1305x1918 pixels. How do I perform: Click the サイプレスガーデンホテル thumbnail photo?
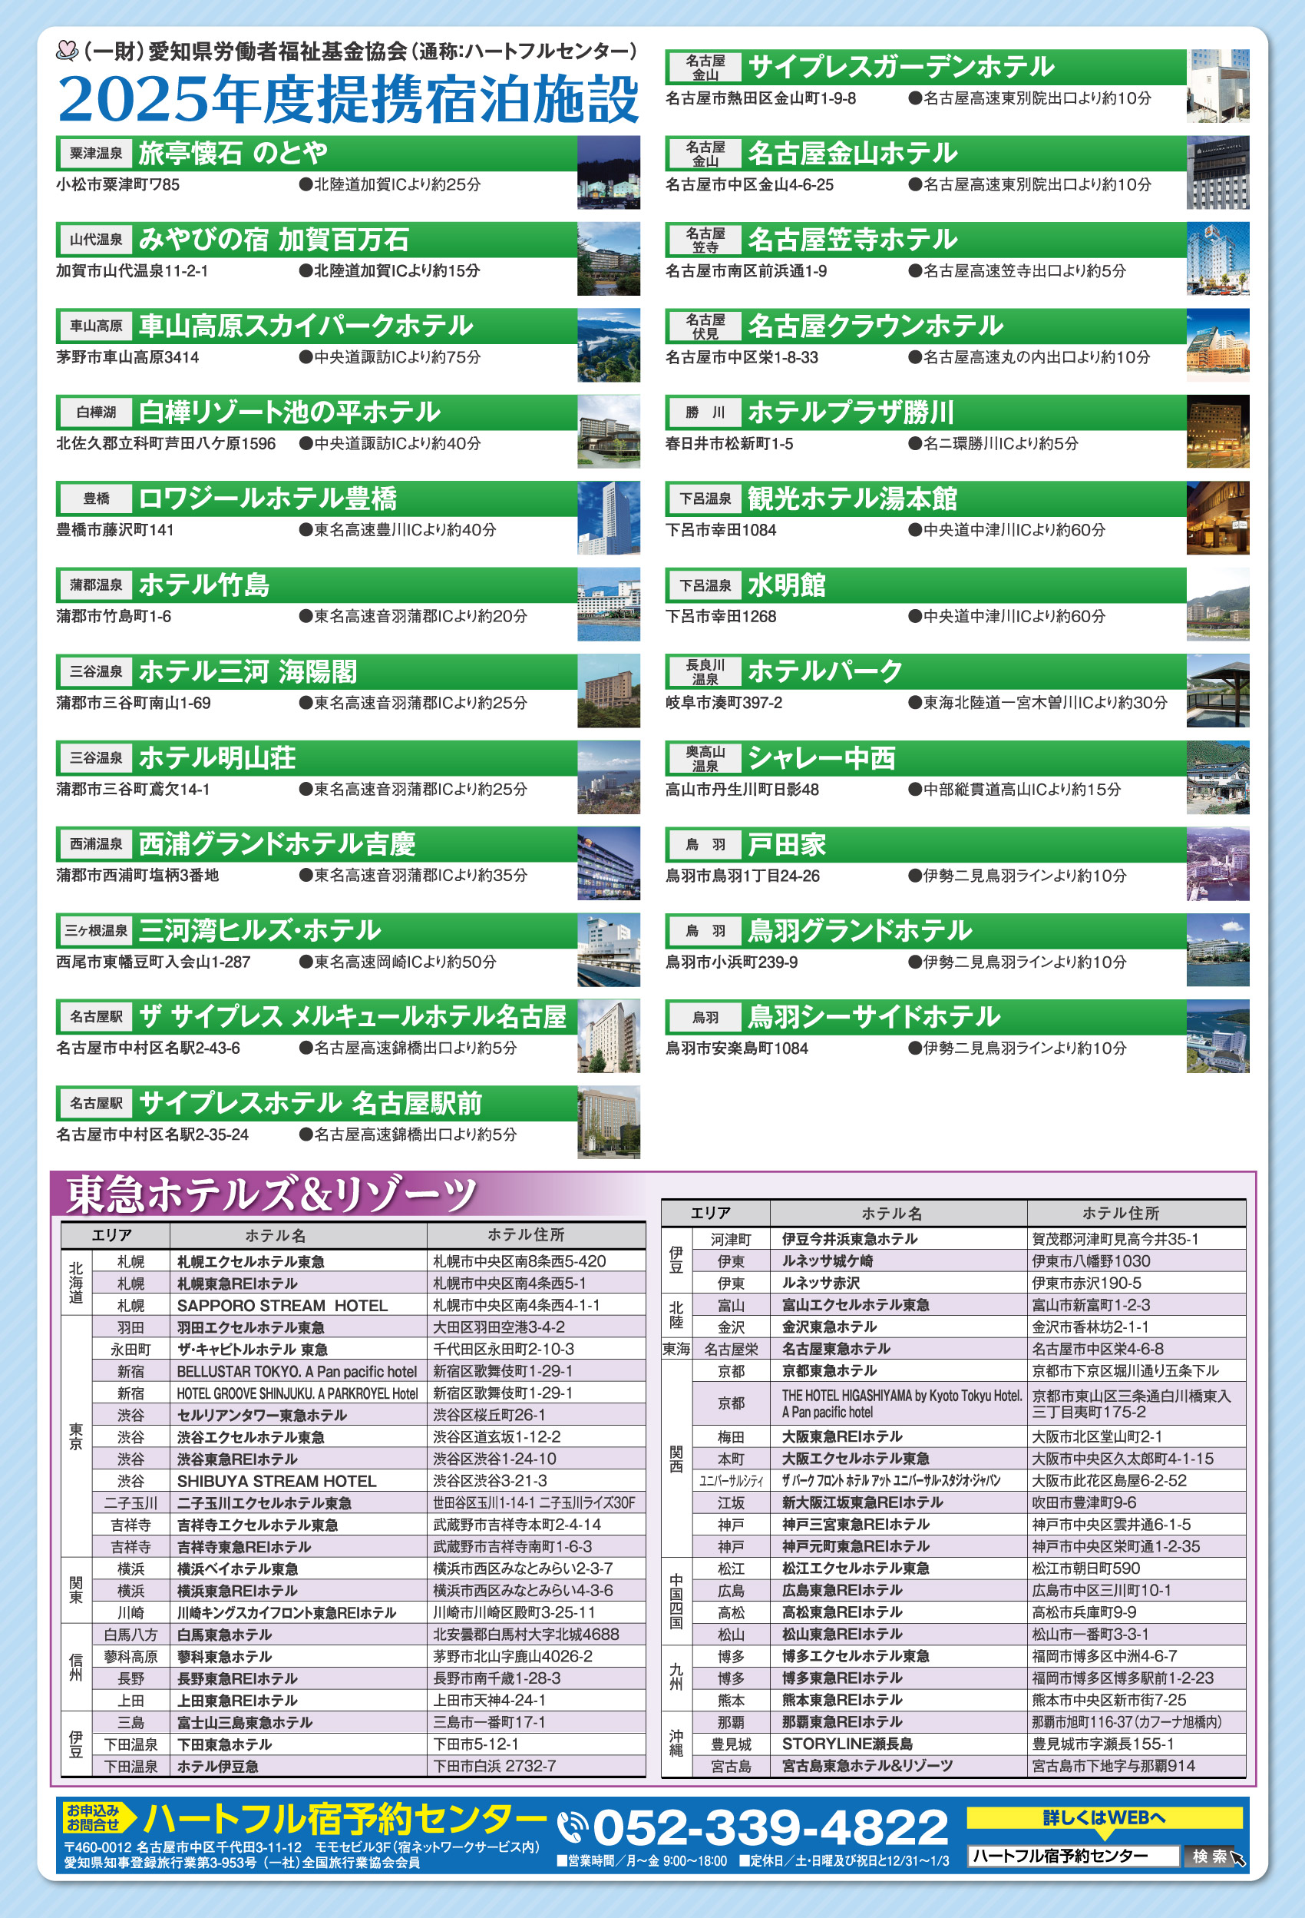pos(1217,86)
